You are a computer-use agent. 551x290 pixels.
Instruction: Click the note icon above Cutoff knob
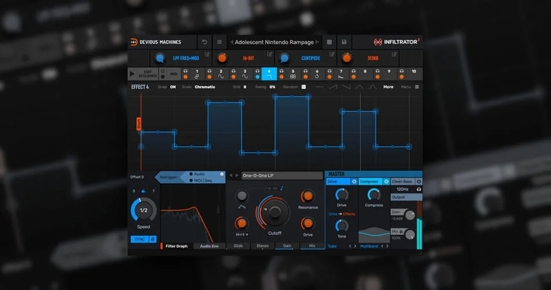coord(282,189)
